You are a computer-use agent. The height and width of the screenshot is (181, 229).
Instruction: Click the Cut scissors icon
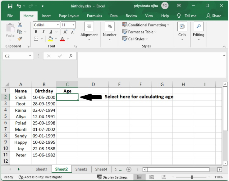tap(20, 25)
